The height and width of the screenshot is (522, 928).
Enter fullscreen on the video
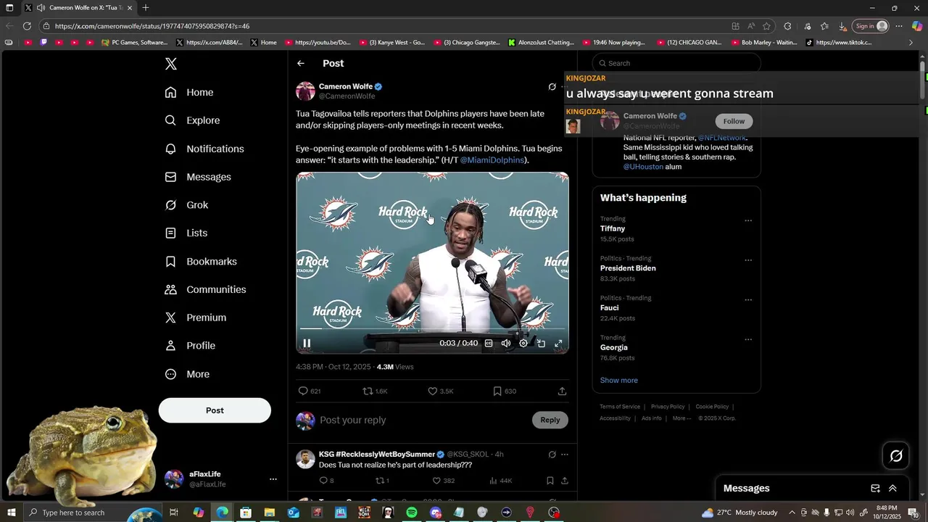pyautogui.click(x=558, y=344)
